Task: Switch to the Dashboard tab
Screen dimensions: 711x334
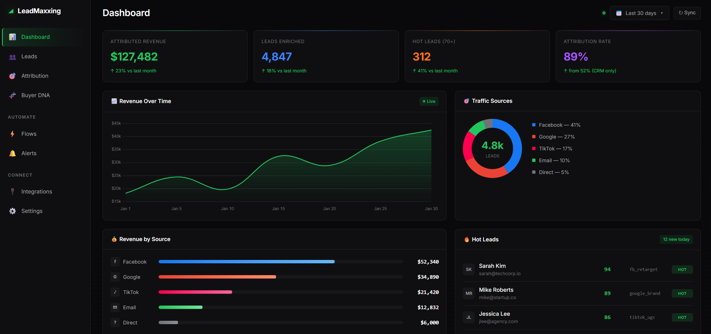Action: coord(35,37)
